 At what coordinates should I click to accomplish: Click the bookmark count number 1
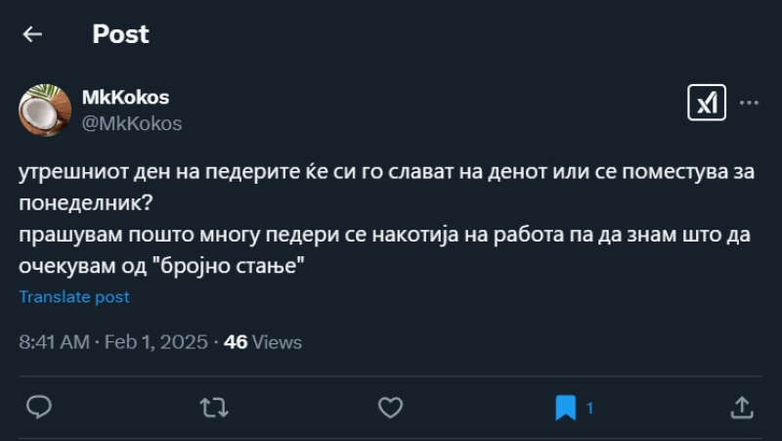590,407
